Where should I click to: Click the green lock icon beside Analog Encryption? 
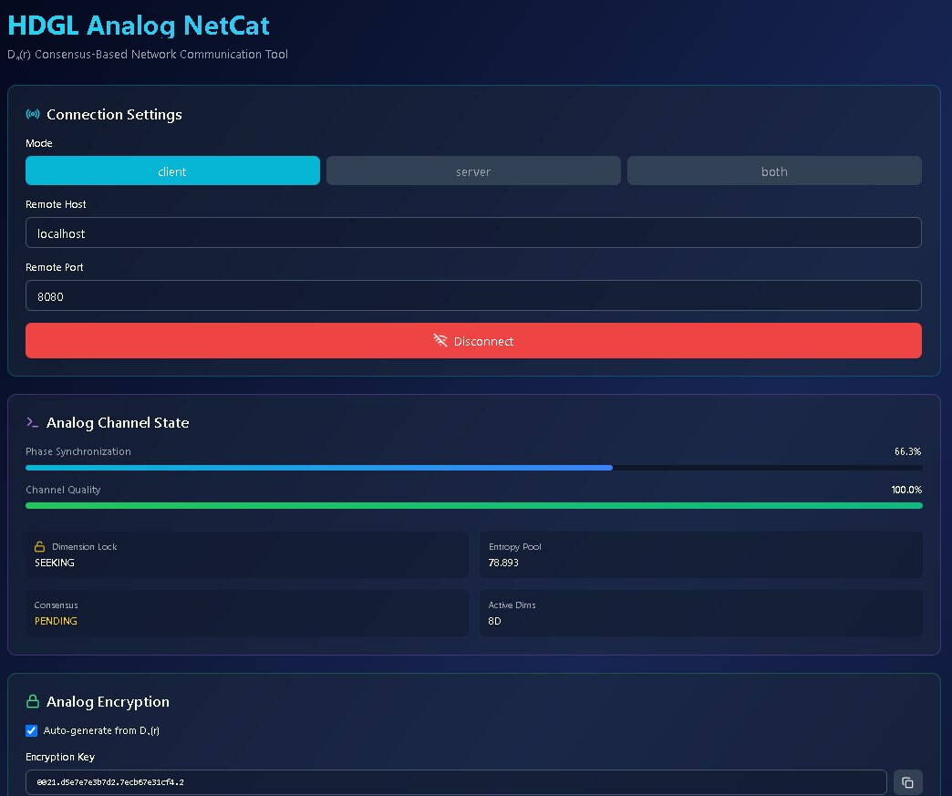(x=33, y=701)
